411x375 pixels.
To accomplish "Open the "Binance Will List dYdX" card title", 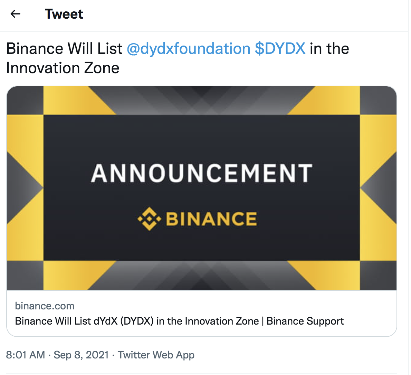I will click(x=137, y=321).
